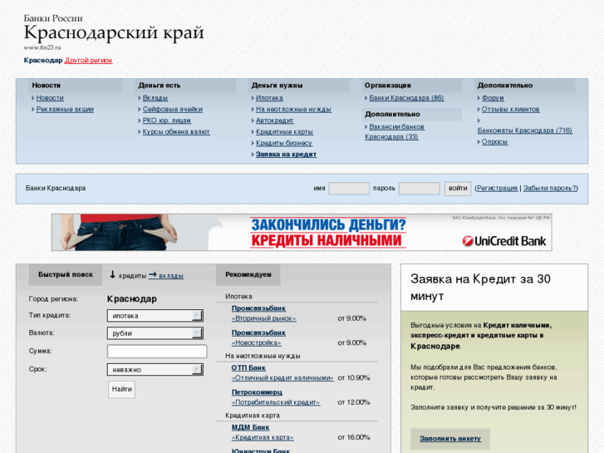Click the кредиты down-arrow icon
Viewport: 604px width, 453px height.
tap(112, 274)
